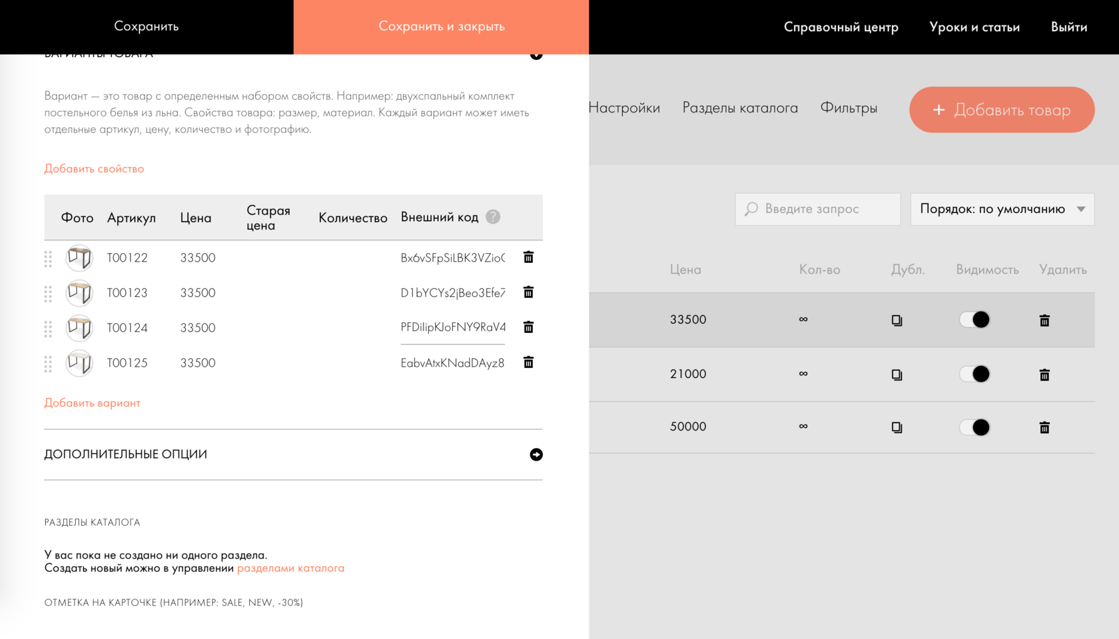Duplicate the product priced 33500

coord(897,320)
